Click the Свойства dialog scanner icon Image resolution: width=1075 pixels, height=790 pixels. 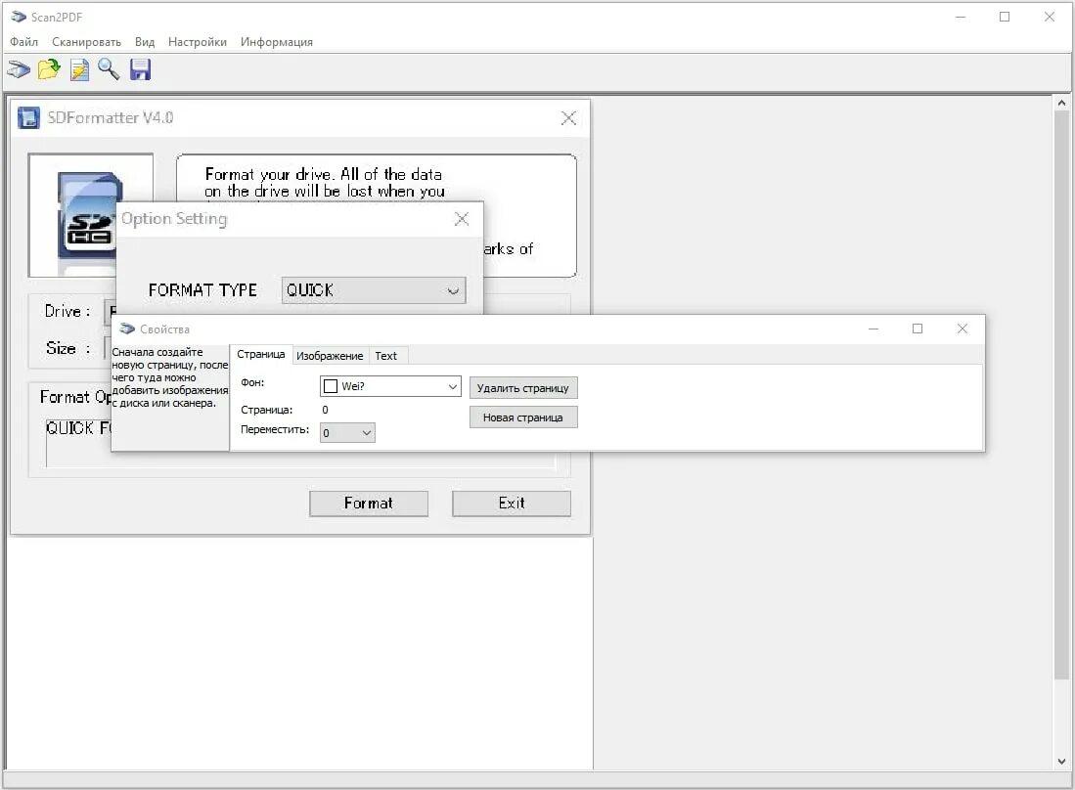click(127, 329)
